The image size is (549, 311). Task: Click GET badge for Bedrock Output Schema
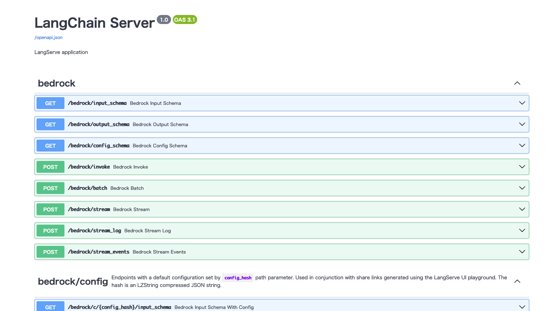[51, 124]
